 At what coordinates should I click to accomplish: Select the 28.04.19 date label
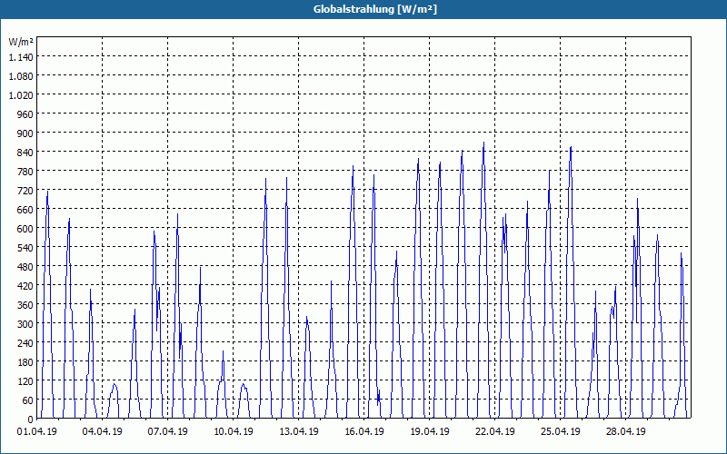[x=625, y=432]
